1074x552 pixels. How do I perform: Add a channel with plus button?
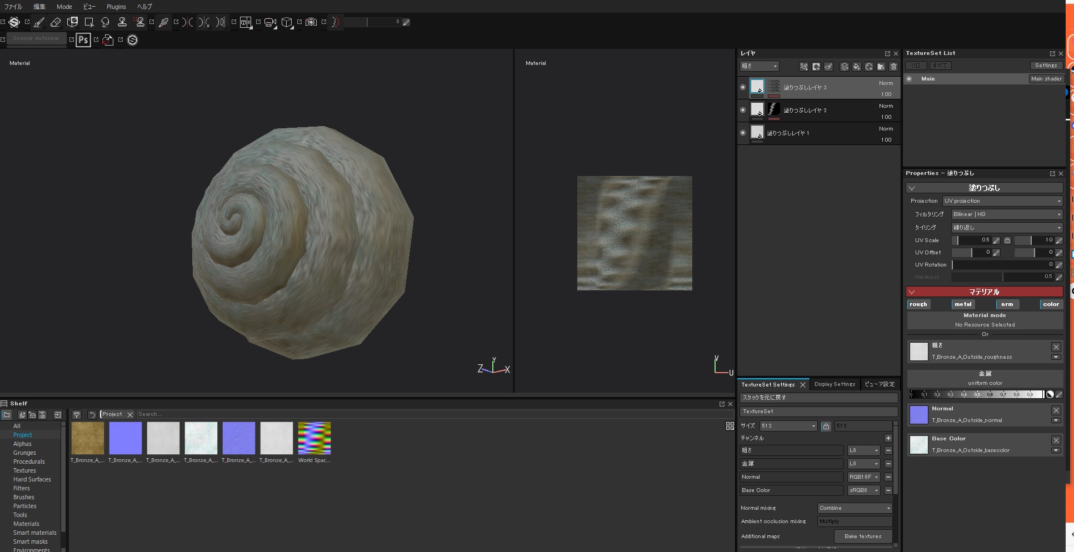tap(888, 438)
